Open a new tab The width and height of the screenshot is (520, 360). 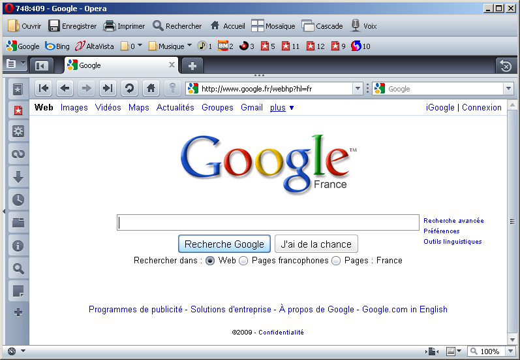192,65
